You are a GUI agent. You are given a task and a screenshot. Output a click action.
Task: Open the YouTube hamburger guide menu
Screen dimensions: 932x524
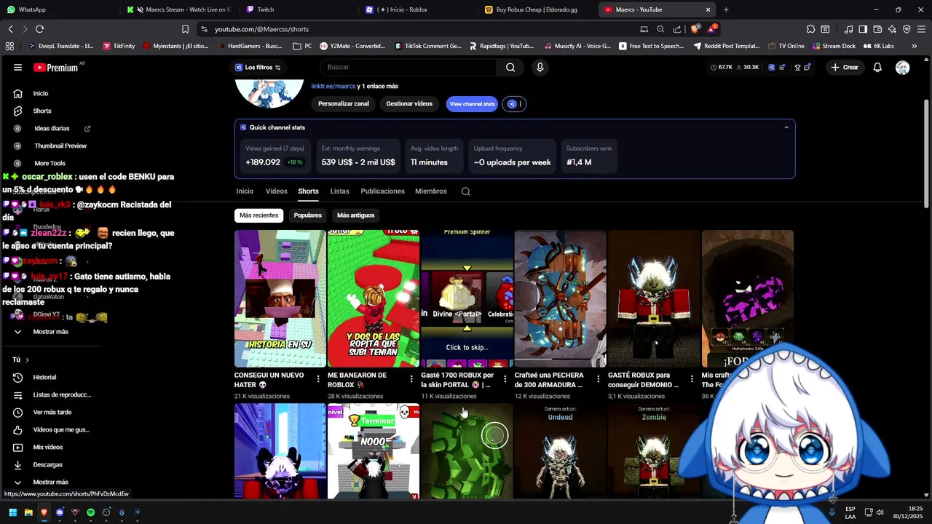click(x=17, y=67)
